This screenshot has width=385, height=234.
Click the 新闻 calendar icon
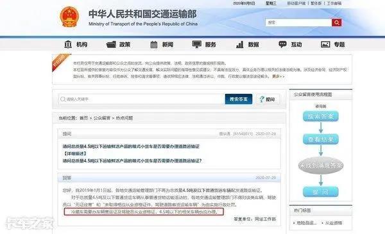154,45
